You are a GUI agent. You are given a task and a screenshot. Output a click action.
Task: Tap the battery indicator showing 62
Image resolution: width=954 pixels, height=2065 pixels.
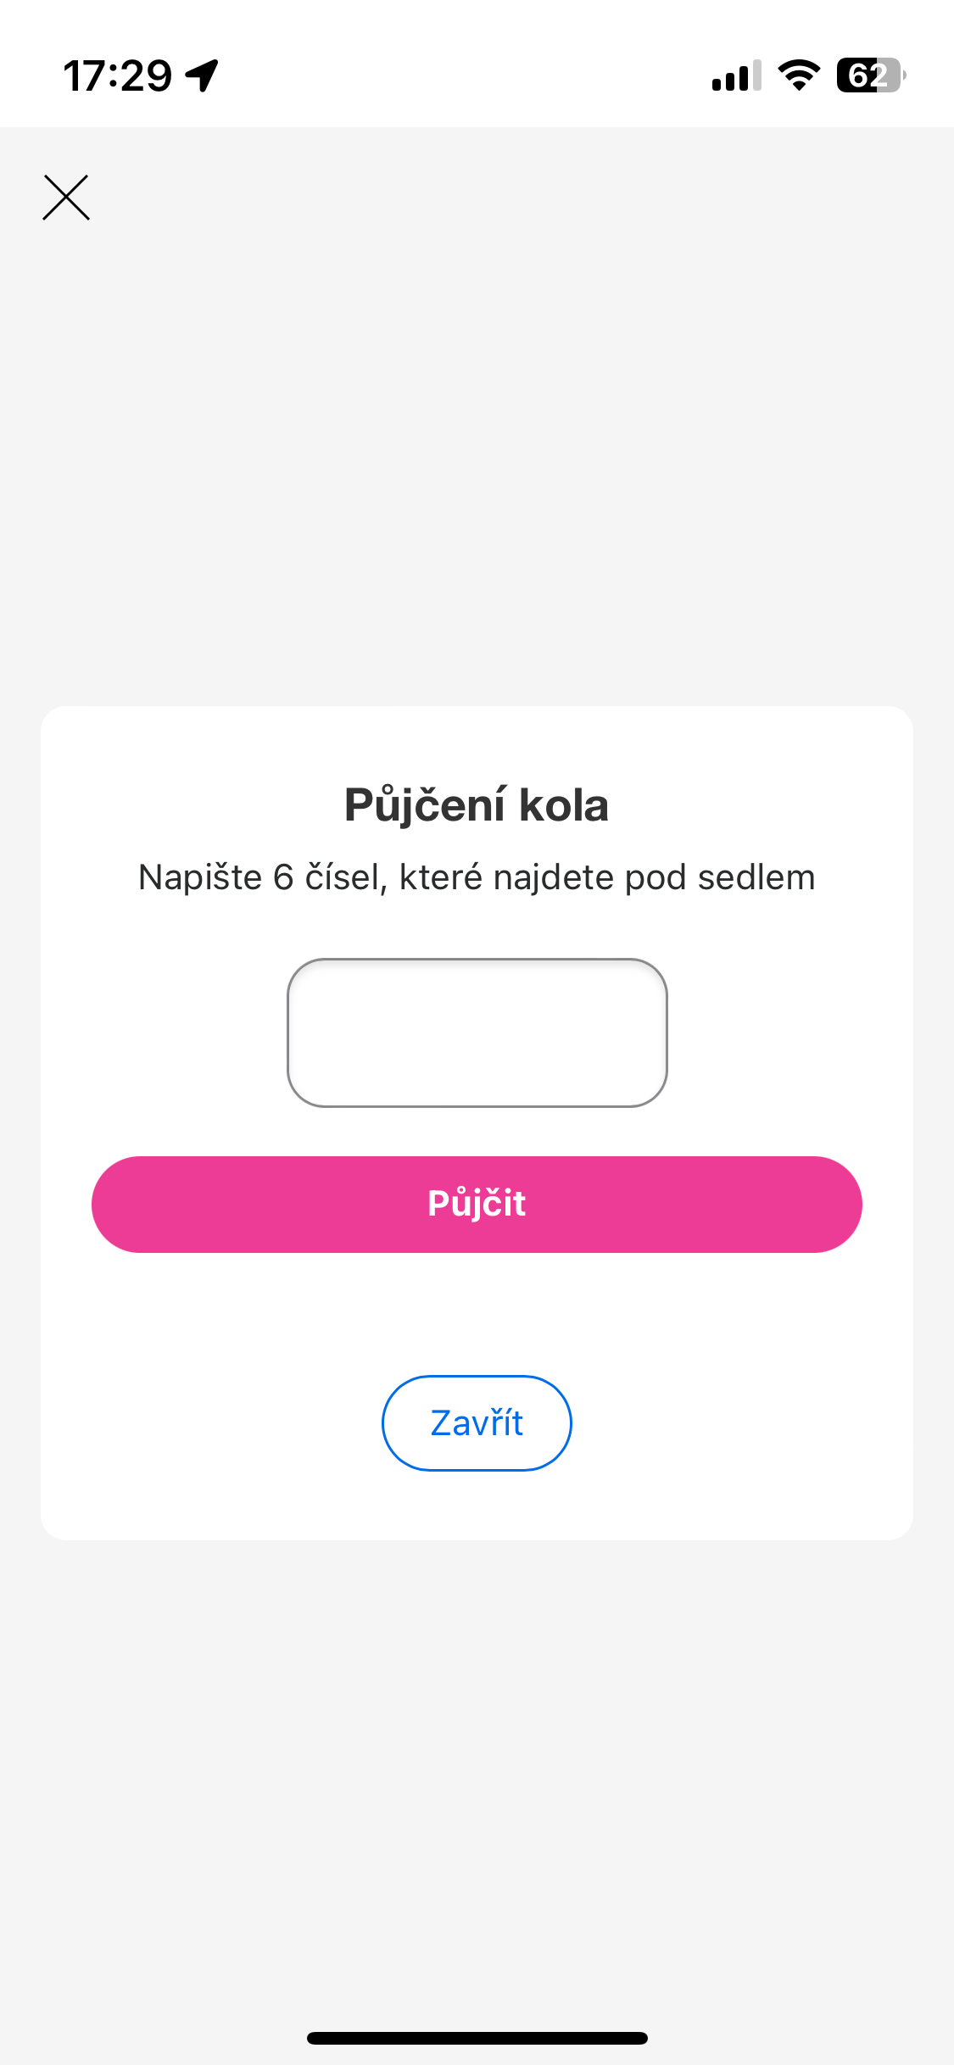(870, 75)
